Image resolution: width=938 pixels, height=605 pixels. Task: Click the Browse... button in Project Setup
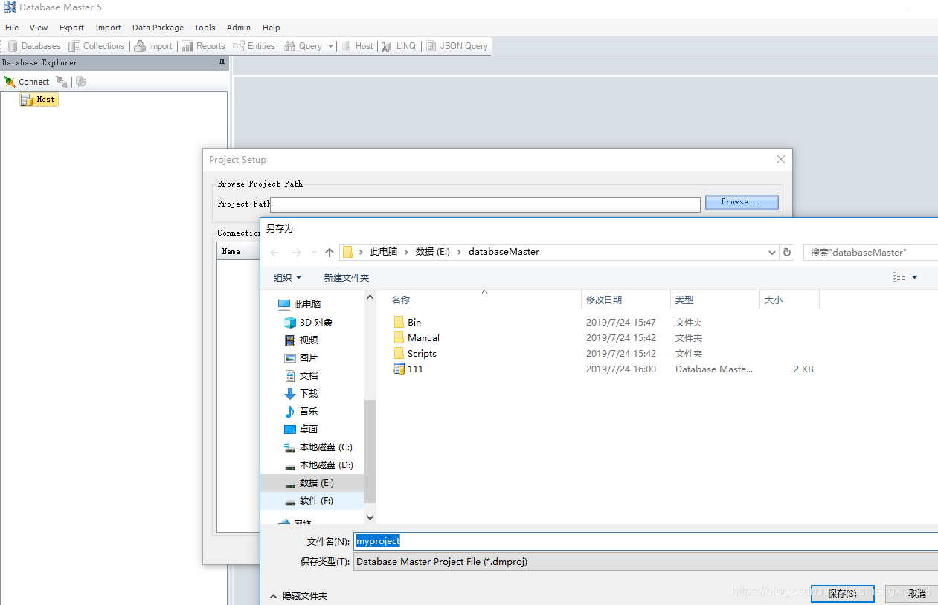click(x=742, y=202)
